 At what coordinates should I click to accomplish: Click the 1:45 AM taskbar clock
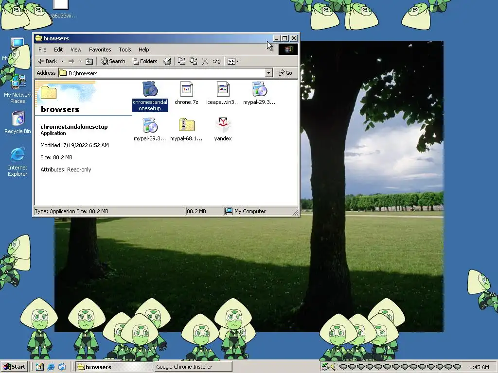(479, 367)
